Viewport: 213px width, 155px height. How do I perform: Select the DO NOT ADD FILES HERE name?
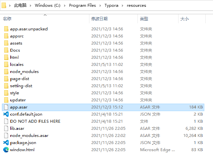(x=35, y=121)
